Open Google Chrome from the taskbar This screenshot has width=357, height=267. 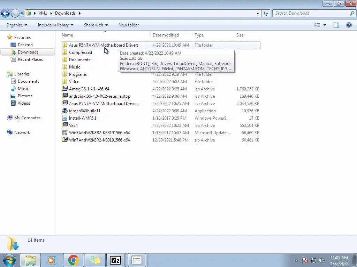[x=73, y=260]
